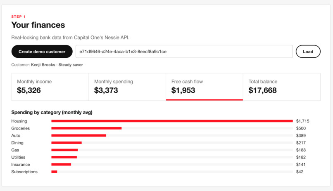The height and width of the screenshot is (191, 333).
Task: Select the Total balance card
Action: click(x=282, y=87)
